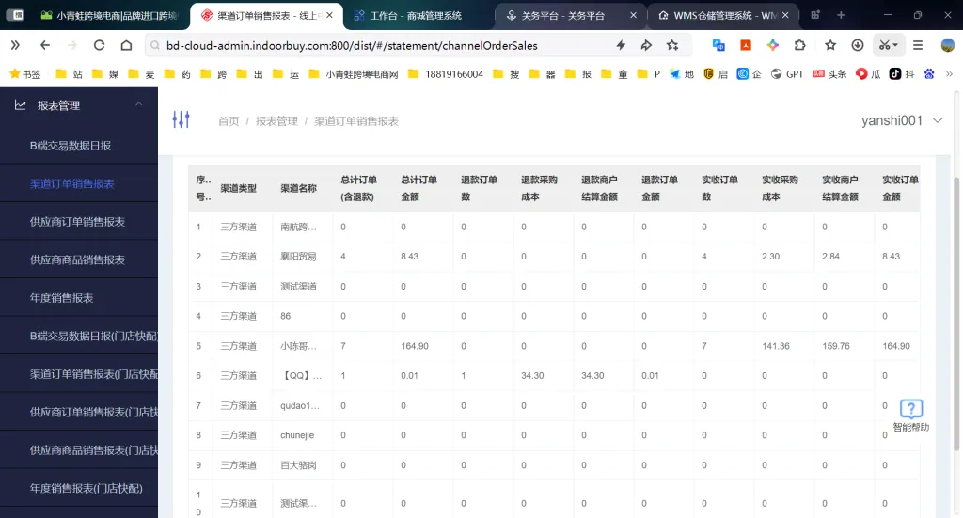Click the lightning speed-mode icon in address bar
963x518 pixels.
[621, 45]
